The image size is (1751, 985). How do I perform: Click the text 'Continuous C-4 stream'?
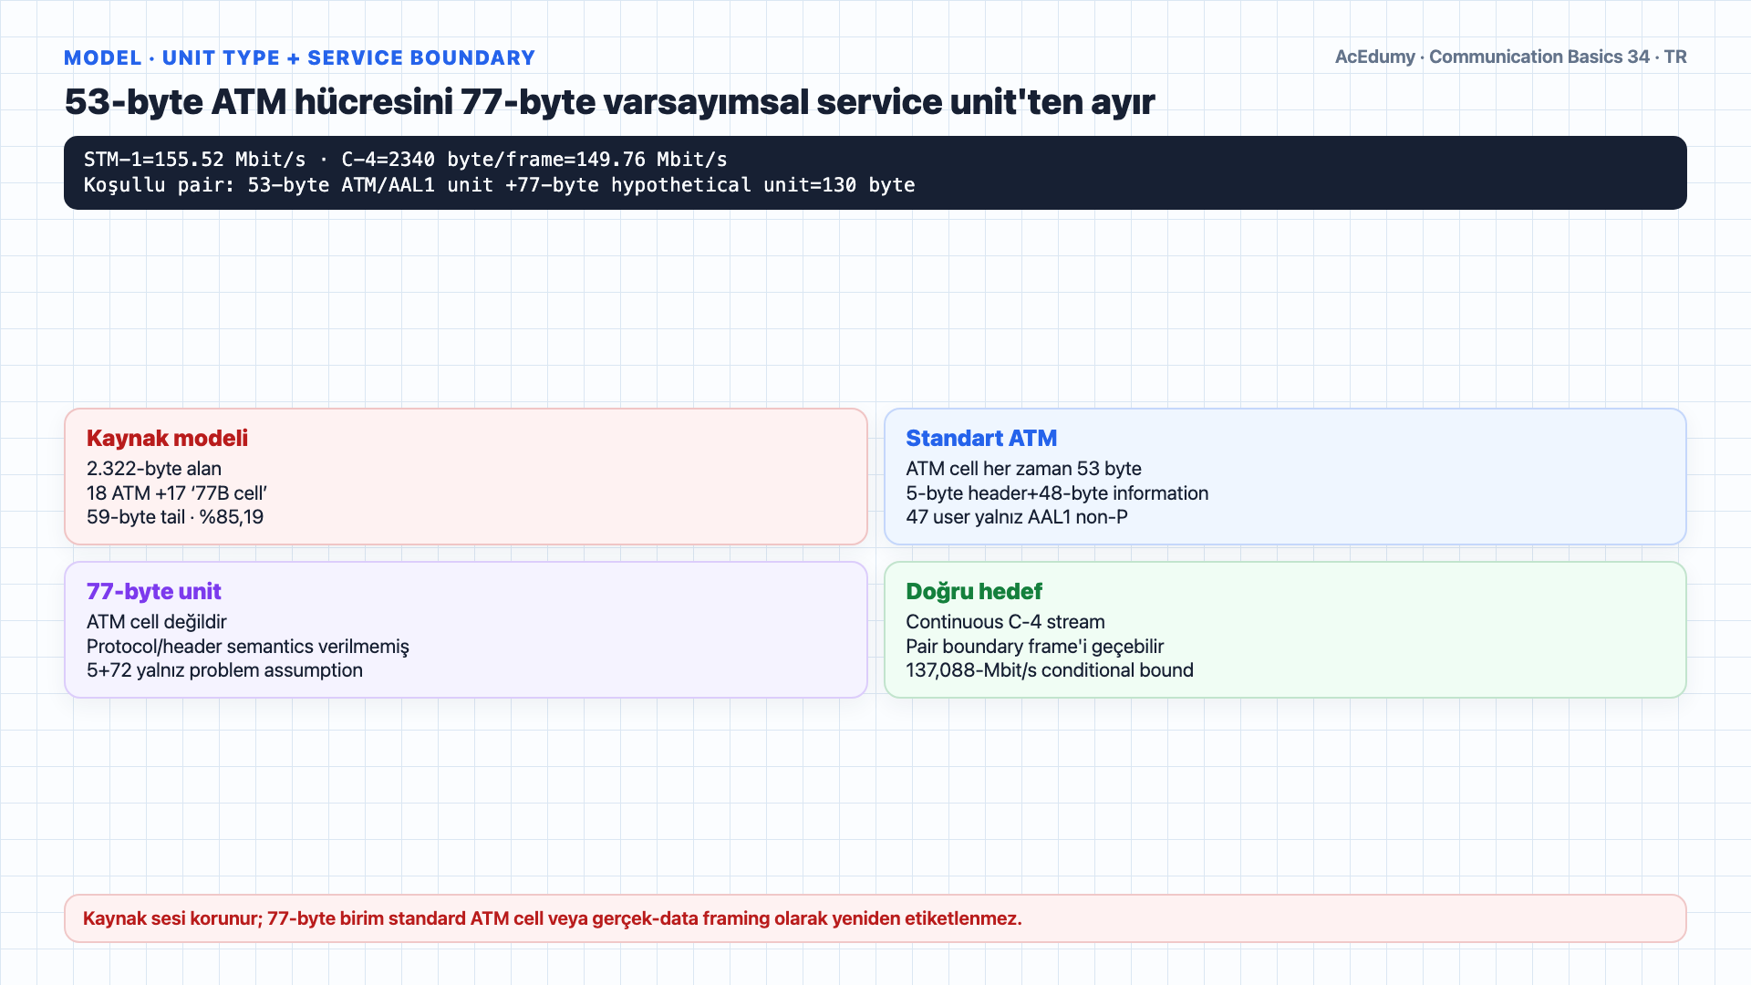click(x=1004, y=622)
